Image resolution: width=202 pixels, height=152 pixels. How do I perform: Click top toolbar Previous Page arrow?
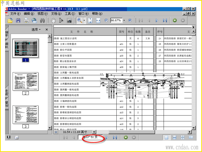coord(149,21)
